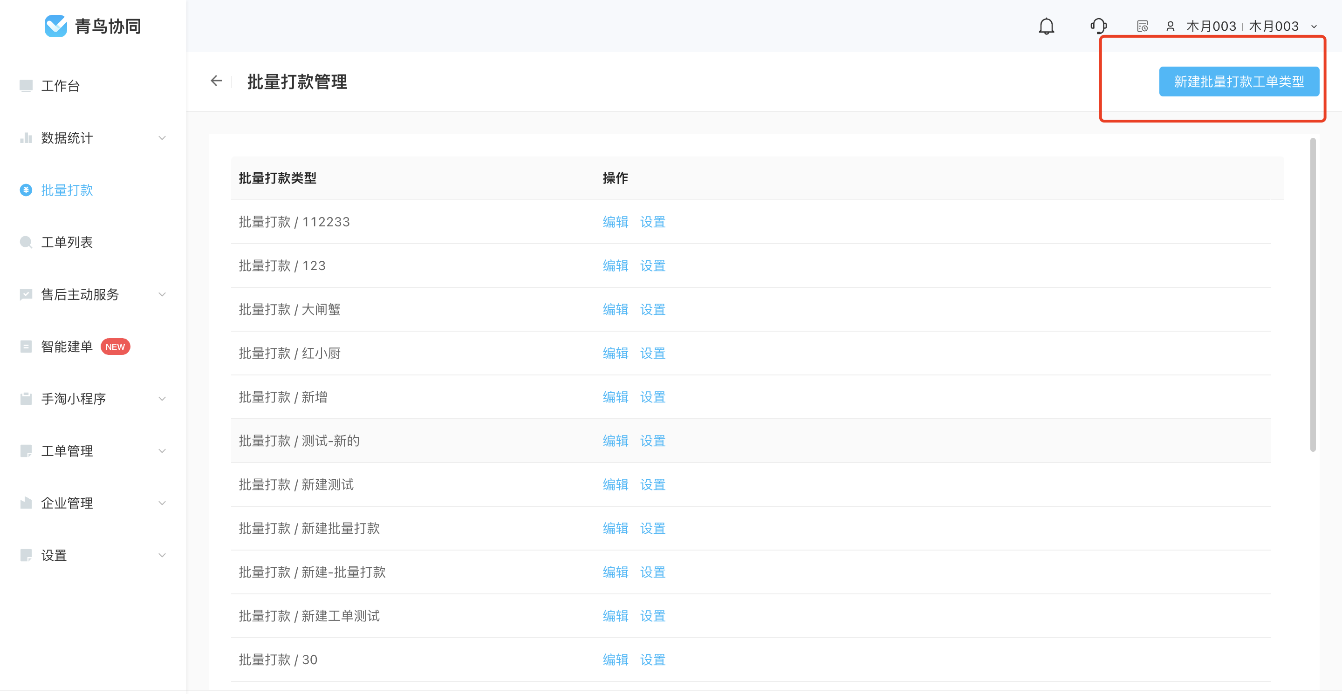Click the 售后主动服务 checkmark icon

point(26,294)
